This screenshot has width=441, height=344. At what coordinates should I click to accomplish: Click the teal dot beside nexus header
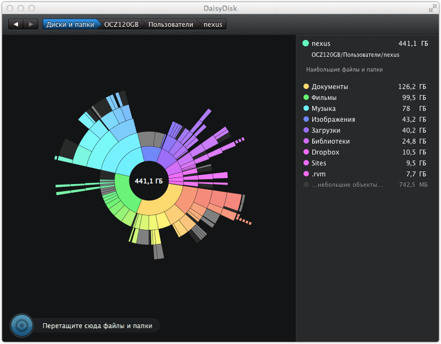(306, 43)
